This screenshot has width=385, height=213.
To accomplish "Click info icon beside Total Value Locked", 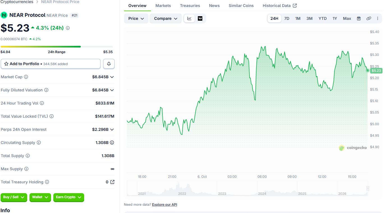I will pos(52,116).
